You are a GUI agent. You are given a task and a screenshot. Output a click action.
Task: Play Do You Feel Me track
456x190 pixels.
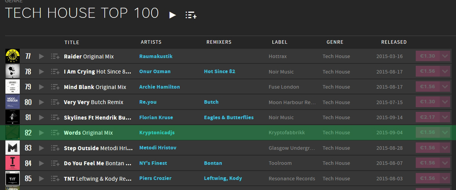(41, 163)
